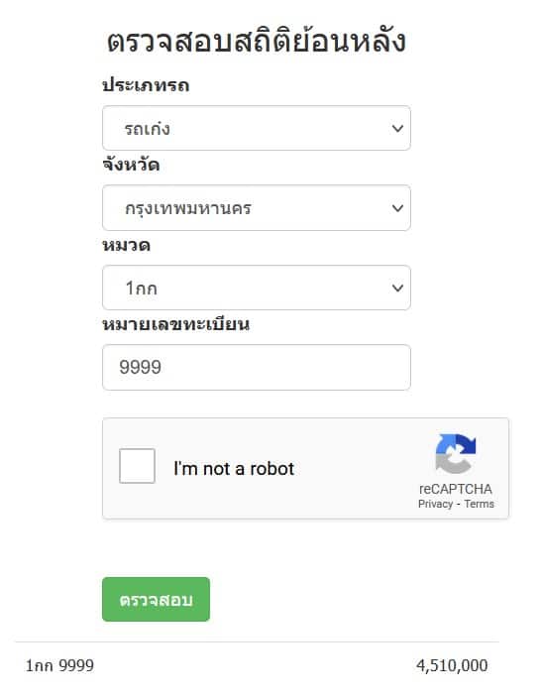Click the ตรวจสอบสถิติย้อนหลัง page heading
The width and height of the screenshot is (541, 697).
[x=257, y=41]
